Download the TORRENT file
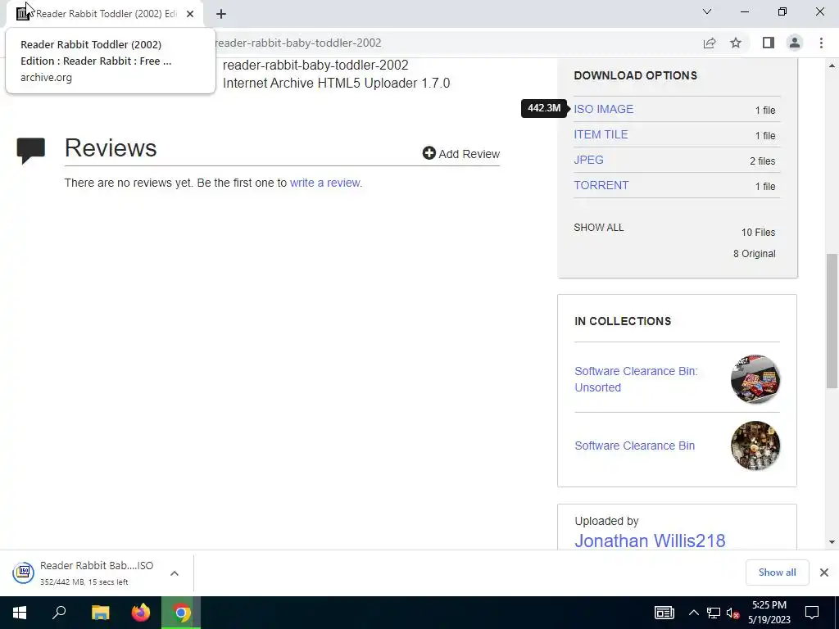Screen dimensions: 839x629 [x=601, y=186]
